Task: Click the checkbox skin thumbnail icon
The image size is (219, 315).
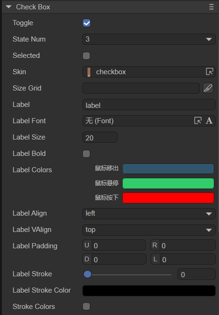Action: tap(89, 72)
